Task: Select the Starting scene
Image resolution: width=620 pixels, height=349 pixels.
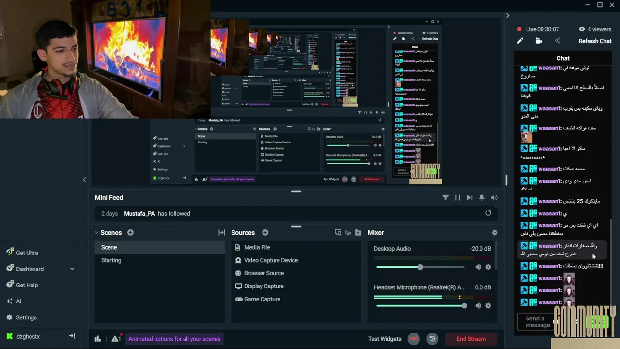Action: click(x=160, y=260)
